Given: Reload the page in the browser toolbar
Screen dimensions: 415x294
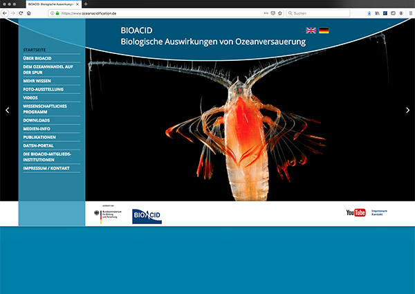Looking at the screenshot, I should tap(20, 13).
